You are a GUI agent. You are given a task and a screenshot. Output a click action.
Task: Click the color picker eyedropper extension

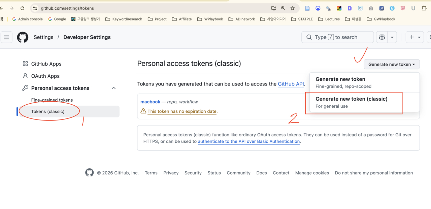[x=339, y=8]
